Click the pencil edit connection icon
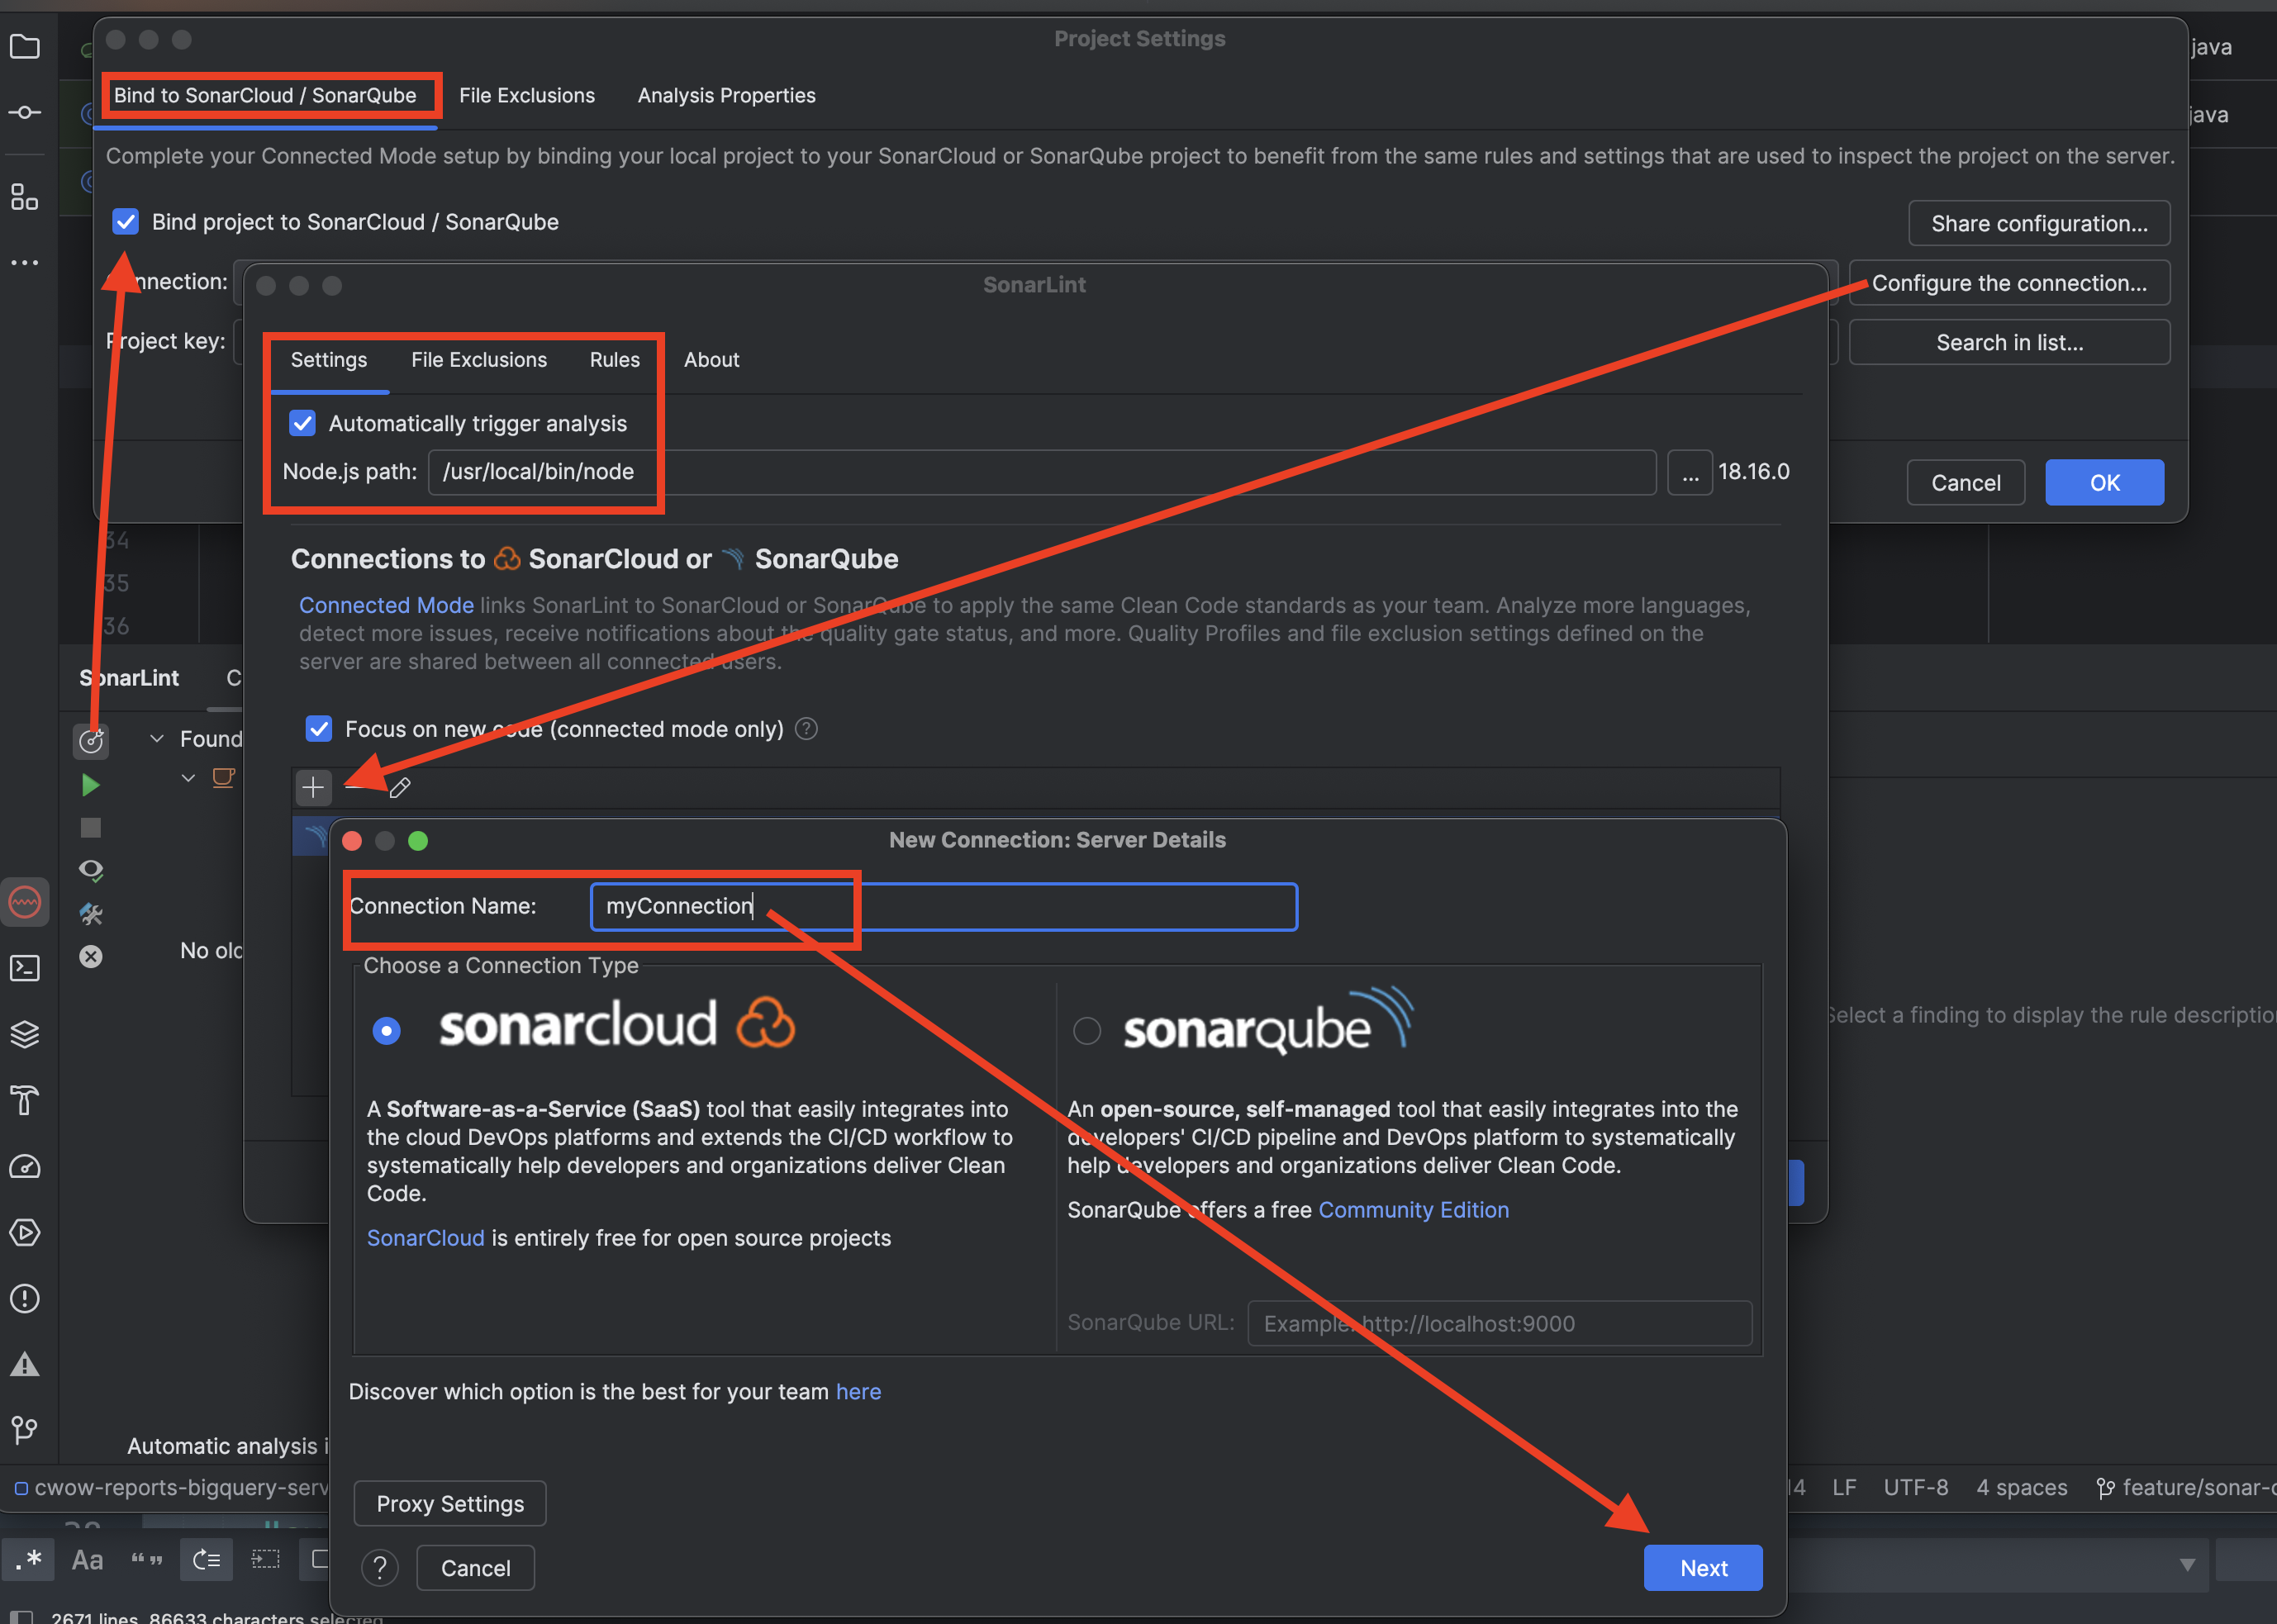The image size is (2277, 1624). click(400, 788)
